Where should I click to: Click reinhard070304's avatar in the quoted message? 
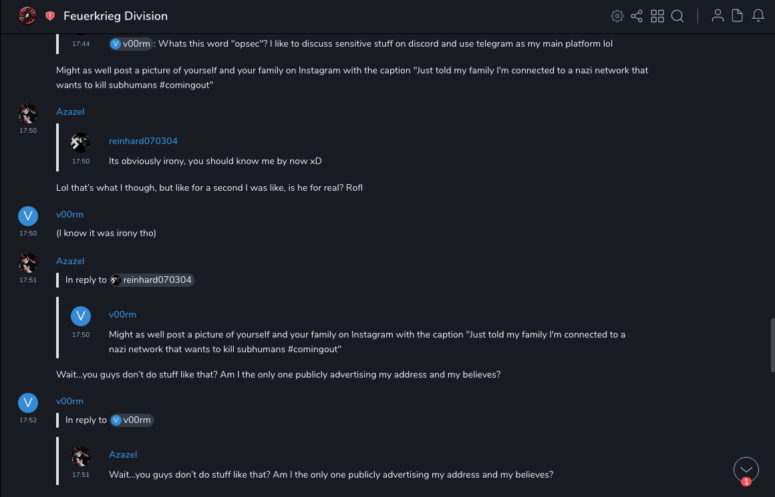[x=80, y=142]
